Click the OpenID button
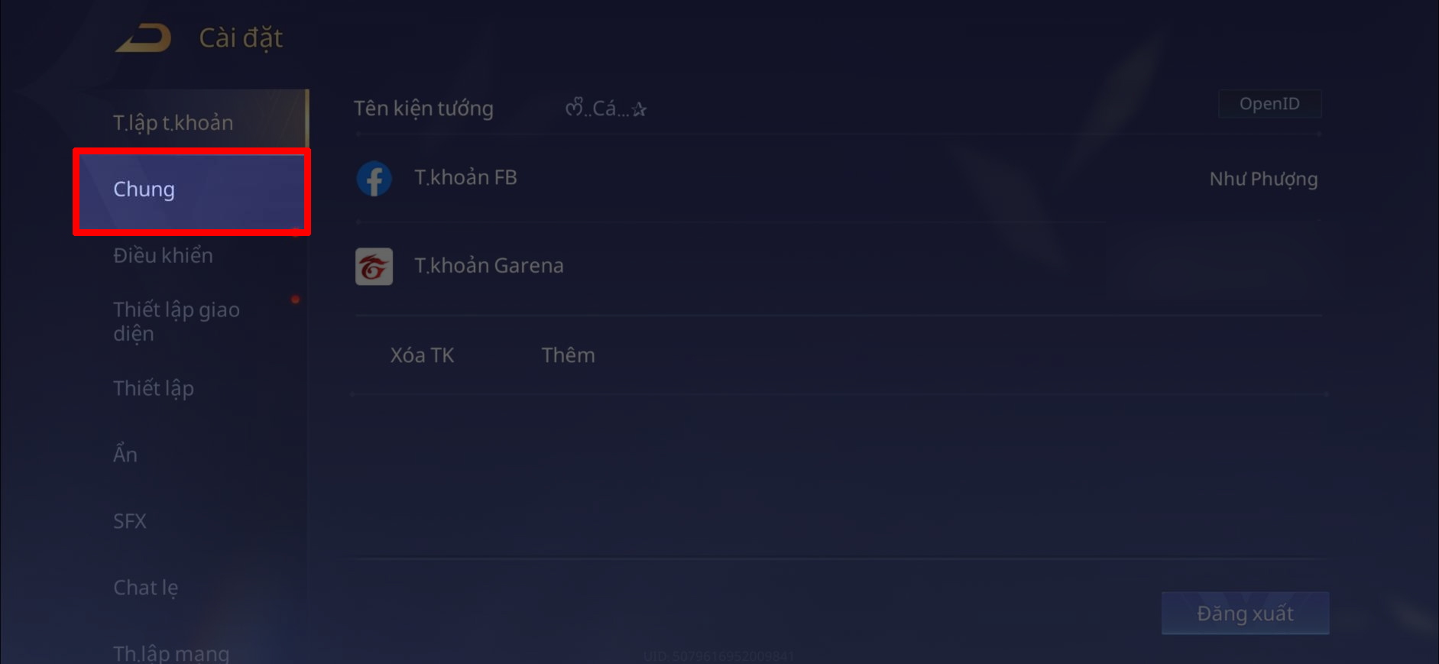Viewport: 1439px width, 664px height. click(1269, 104)
